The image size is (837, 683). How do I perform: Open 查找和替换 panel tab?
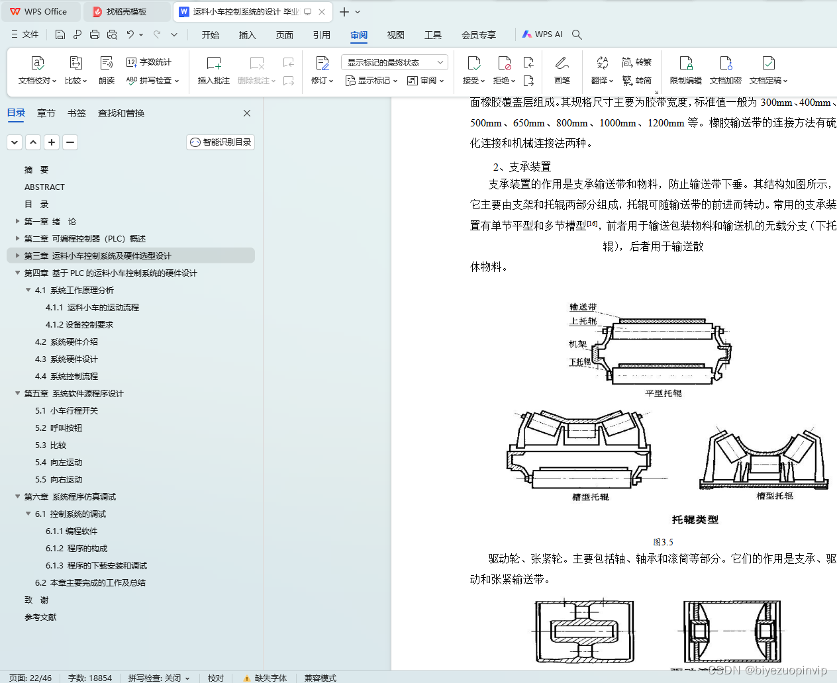pyautogui.click(x=121, y=113)
